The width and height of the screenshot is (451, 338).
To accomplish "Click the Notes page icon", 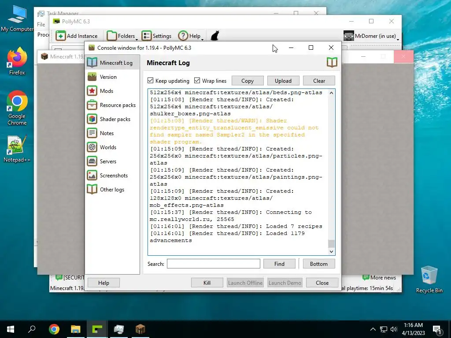I will tap(92, 133).
